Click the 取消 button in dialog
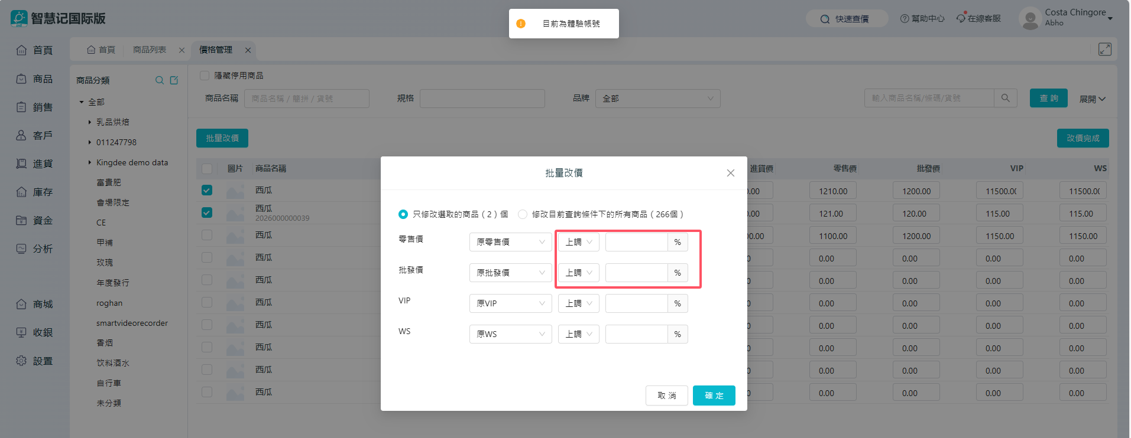This screenshot has height=438, width=1131. click(666, 395)
